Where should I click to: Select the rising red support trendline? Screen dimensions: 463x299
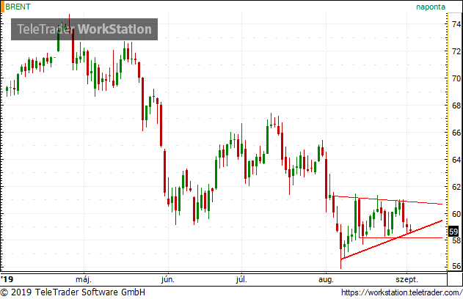coord(392,240)
